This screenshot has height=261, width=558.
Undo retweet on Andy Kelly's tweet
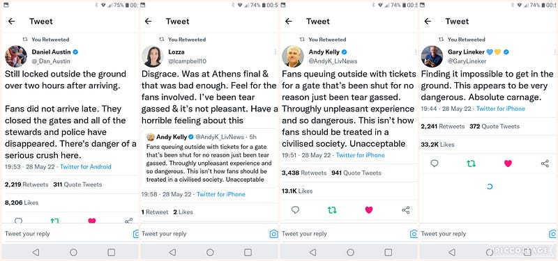pyautogui.click(x=332, y=210)
